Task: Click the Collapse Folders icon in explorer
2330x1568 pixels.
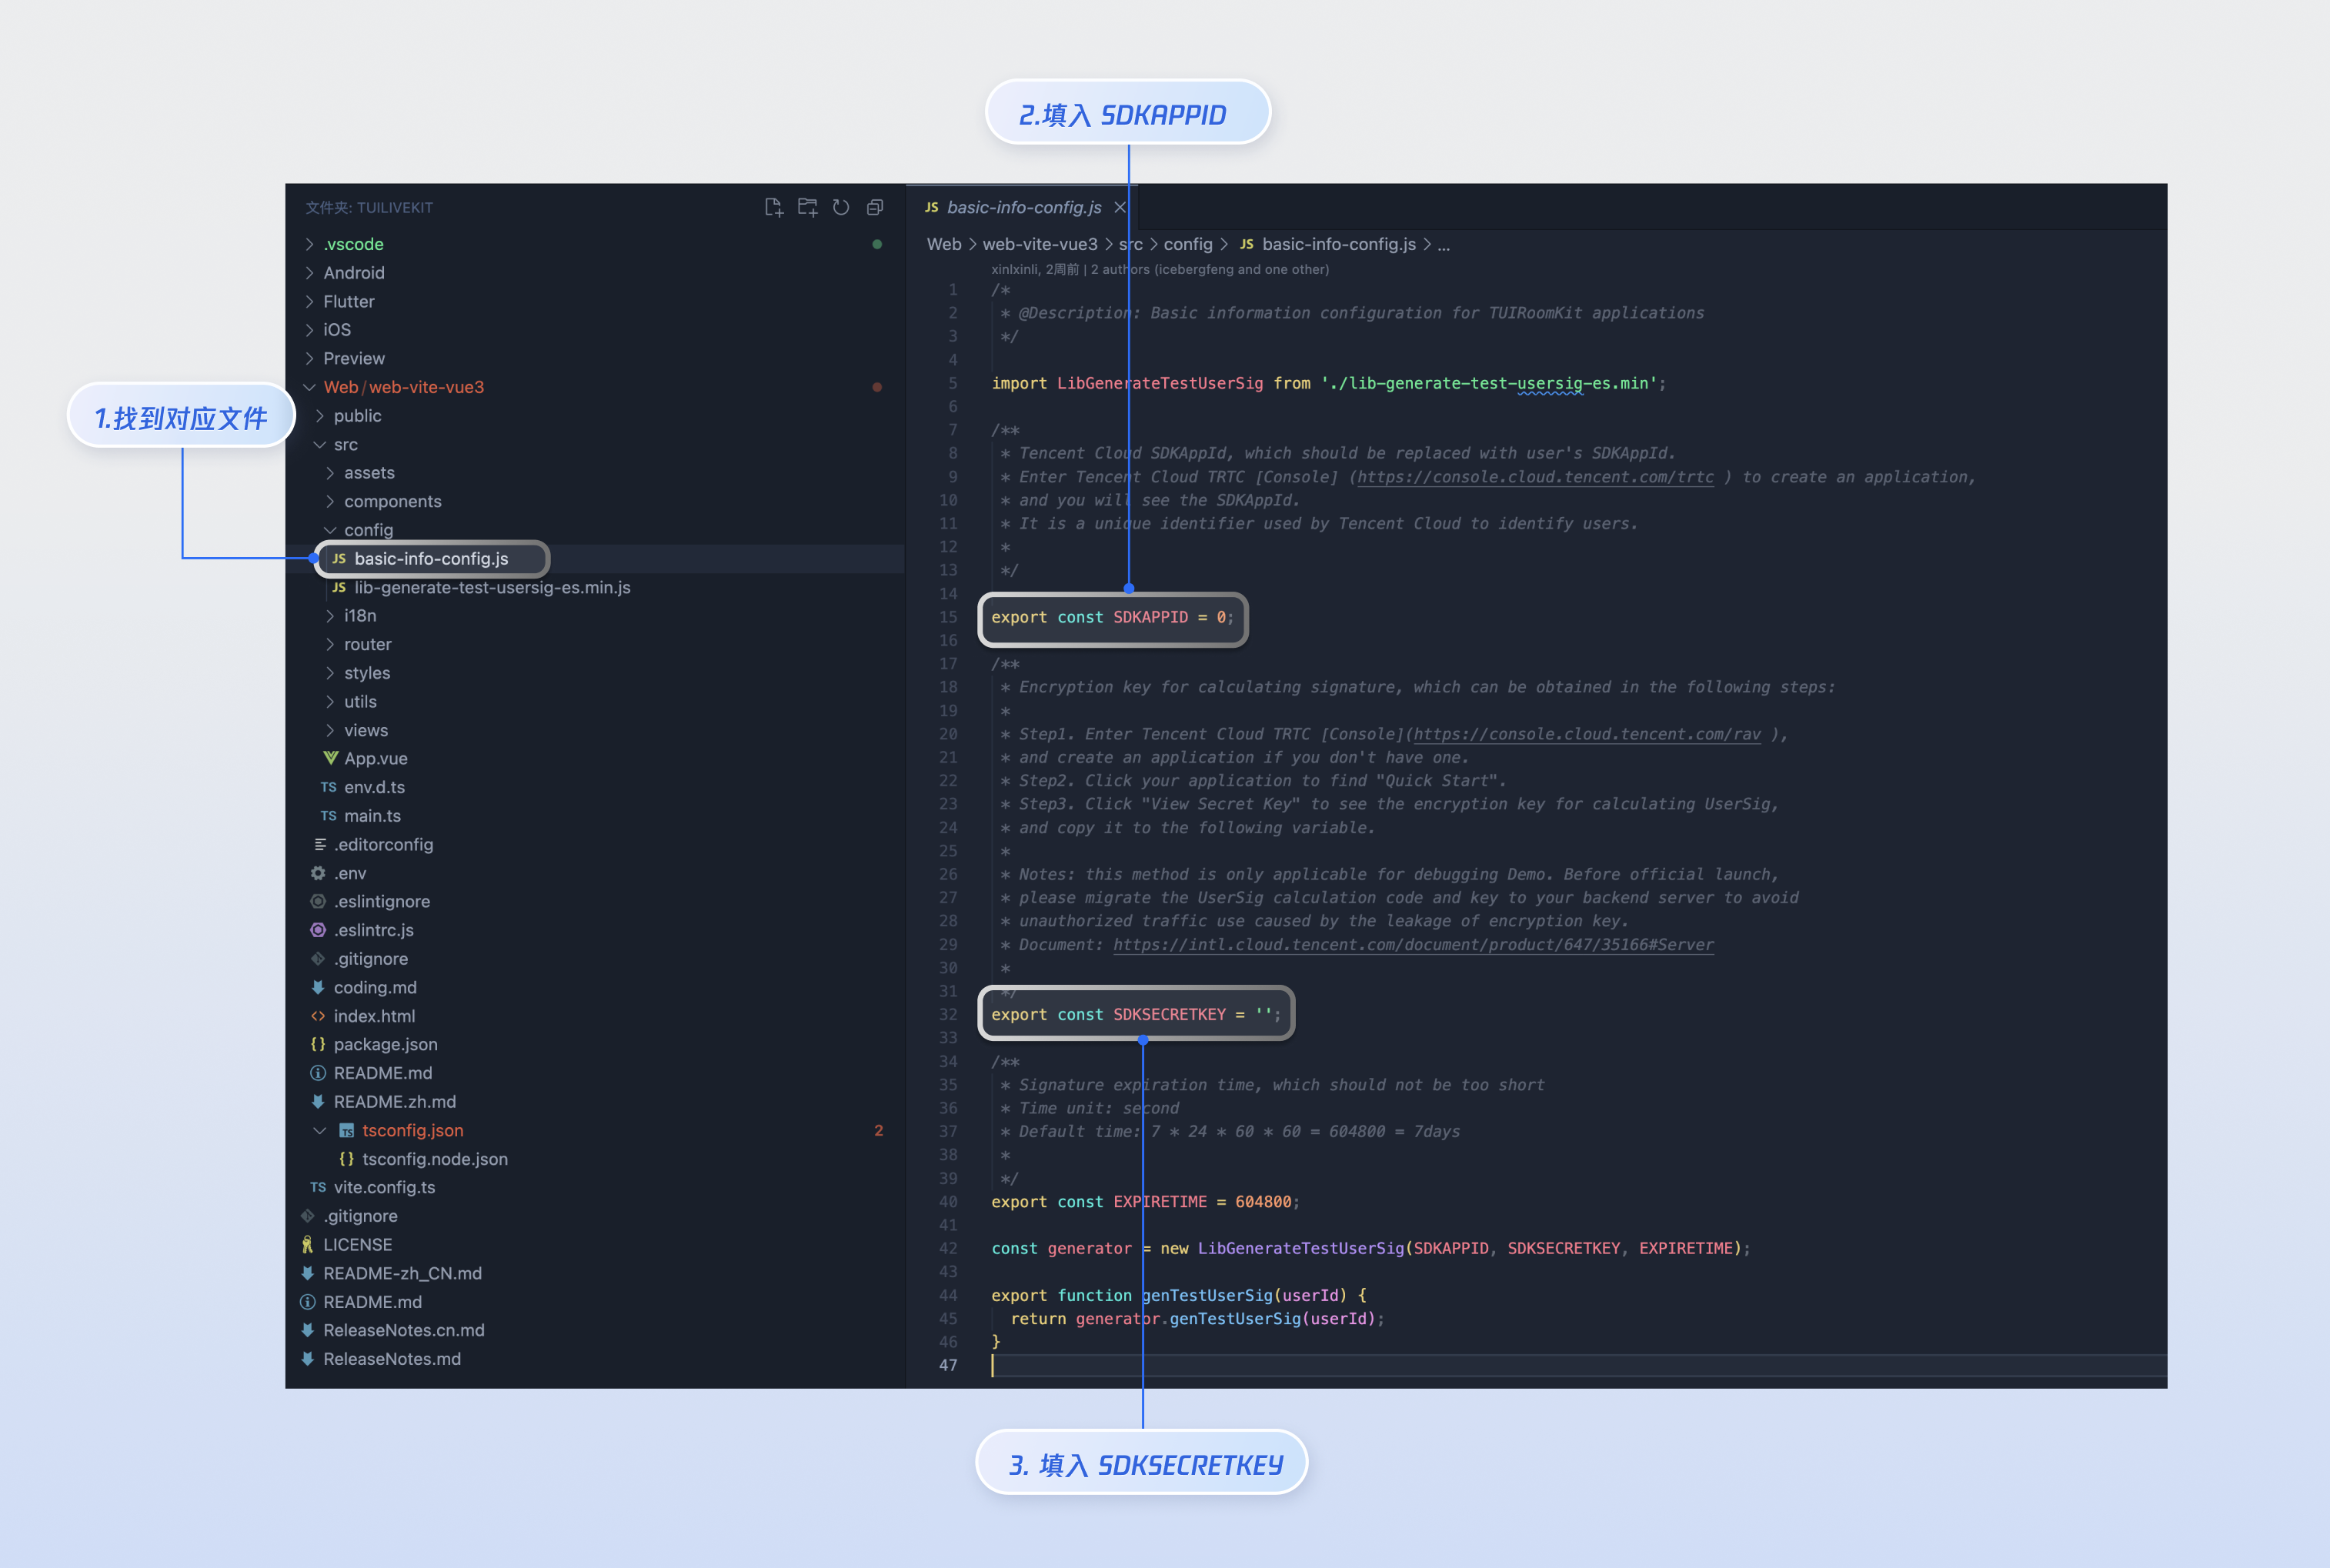Action: point(875,207)
